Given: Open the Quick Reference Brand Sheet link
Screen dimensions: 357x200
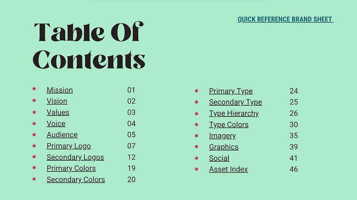Looking at the screenshot, I should coord(286,19).
